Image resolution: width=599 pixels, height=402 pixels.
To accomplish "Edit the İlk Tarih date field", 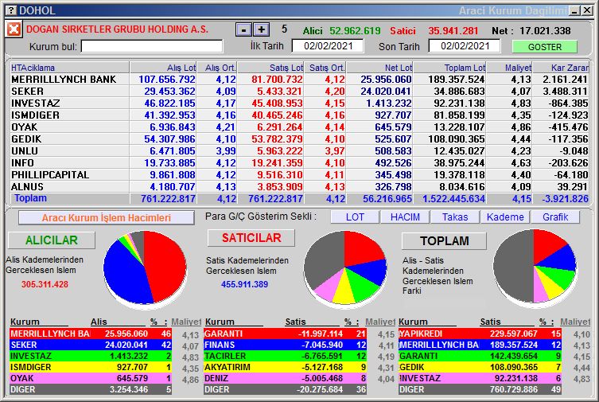I will click(328, 46).
